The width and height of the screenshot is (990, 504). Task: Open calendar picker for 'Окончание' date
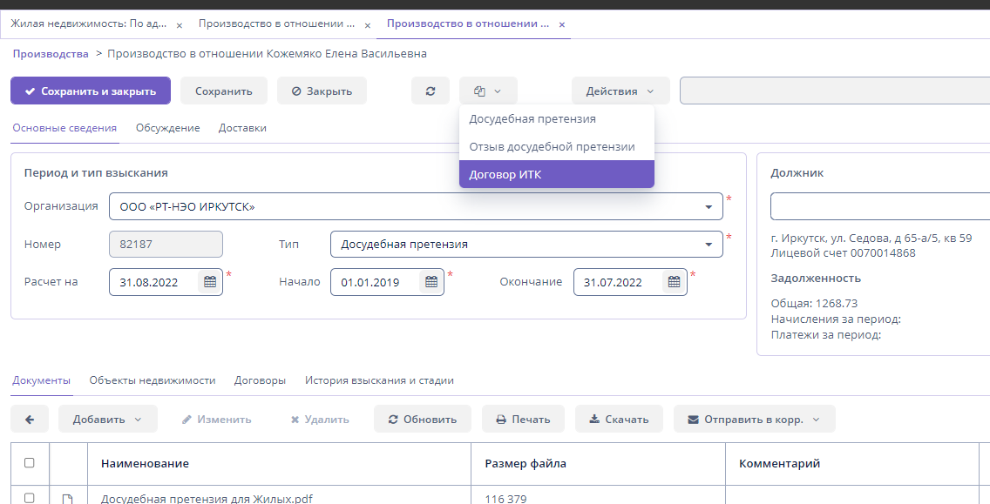pyautogui.click(x=674, y=282)
